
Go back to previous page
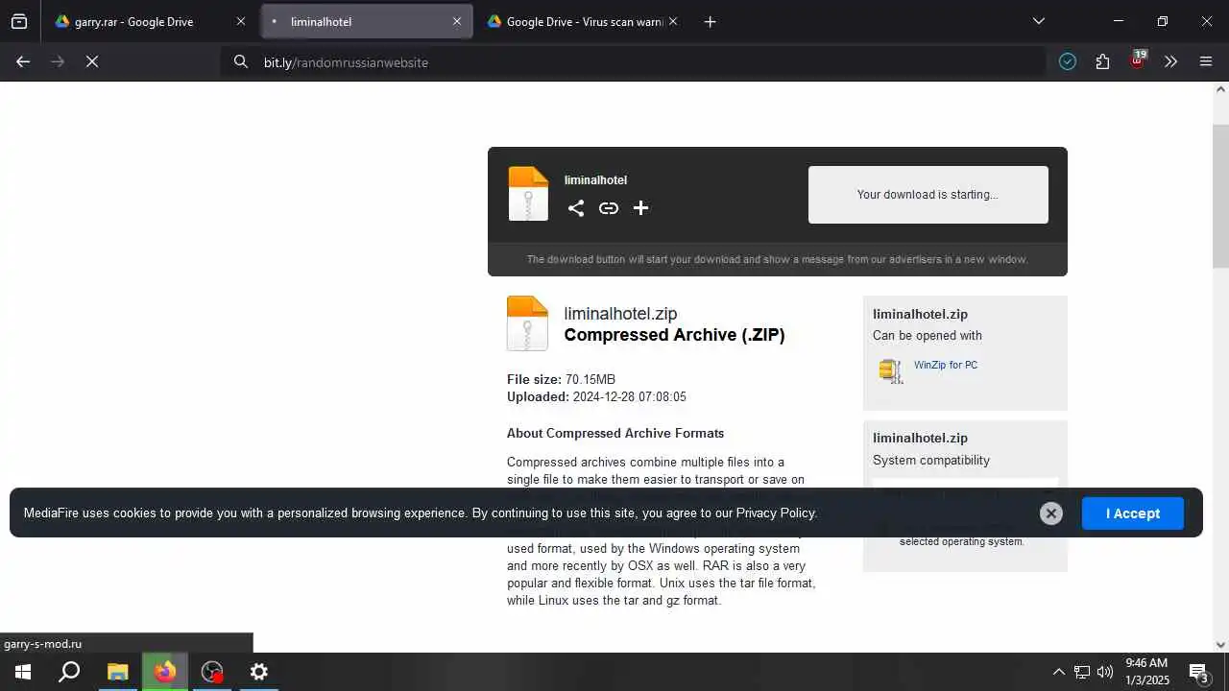[x=23, y=61]
